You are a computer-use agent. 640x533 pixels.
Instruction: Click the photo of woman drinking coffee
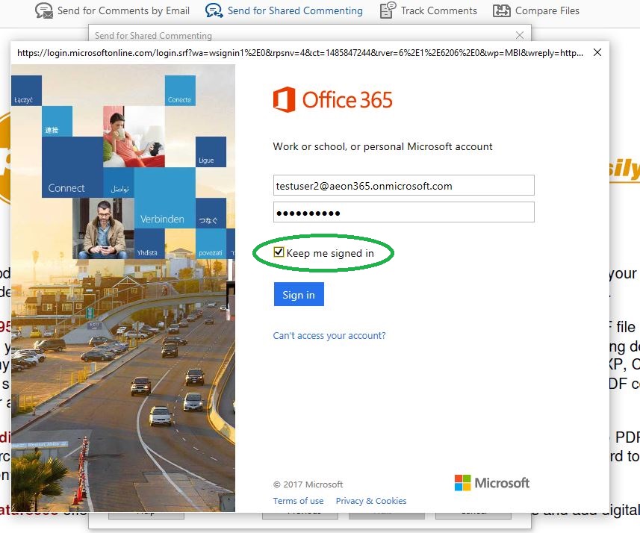[x=134, y=137]
